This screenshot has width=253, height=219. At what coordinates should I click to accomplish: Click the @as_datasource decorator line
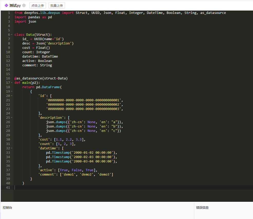(x=41, y=78)
